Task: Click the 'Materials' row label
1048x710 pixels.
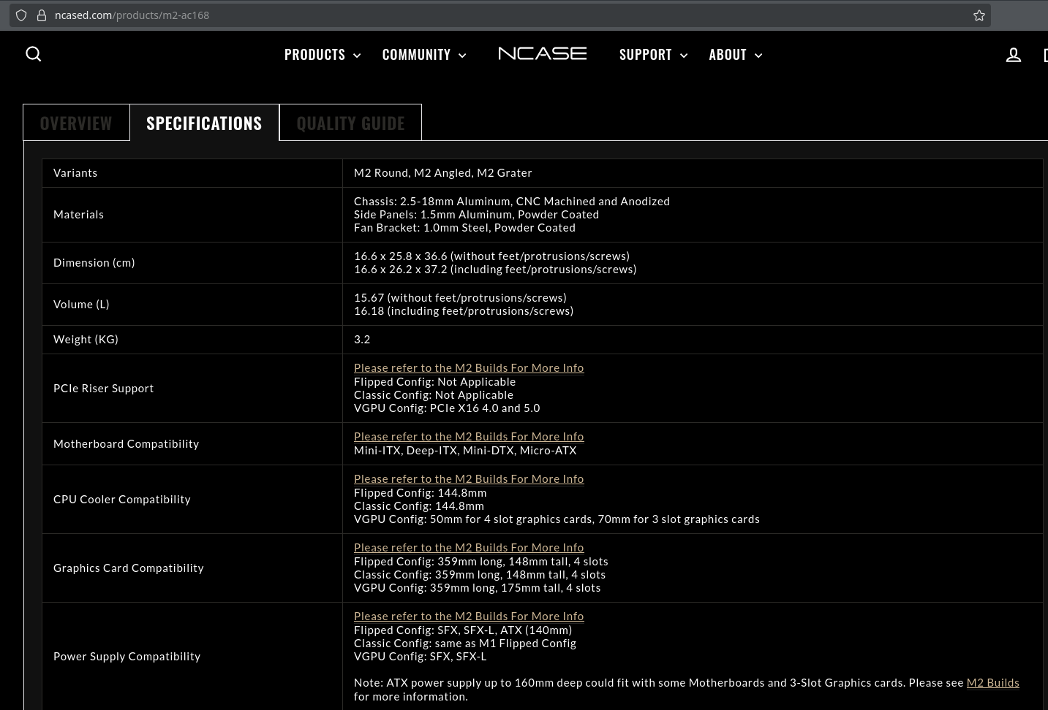Action: click(78, 215)
